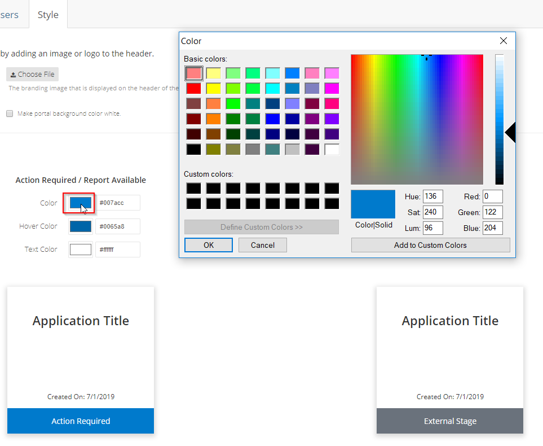The height and width of the screenshot is (446, 543).
Task: Select the bright green basic color swatch
Action: (x=233, y=104)
